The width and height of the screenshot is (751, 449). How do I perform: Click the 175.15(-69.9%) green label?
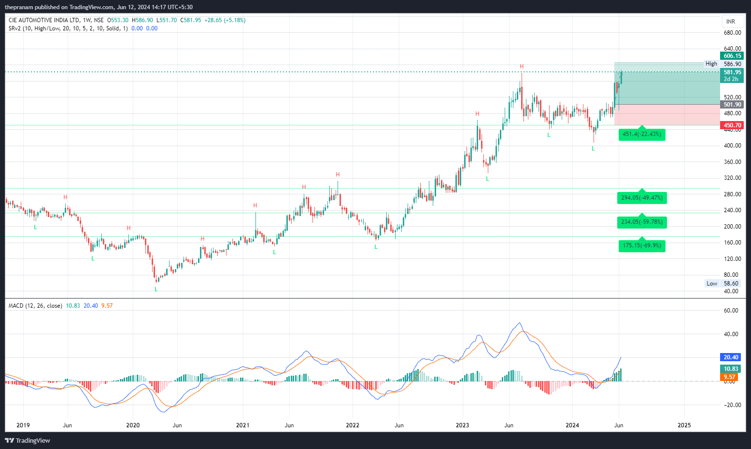pyautogui.click(x=642, y=245)
